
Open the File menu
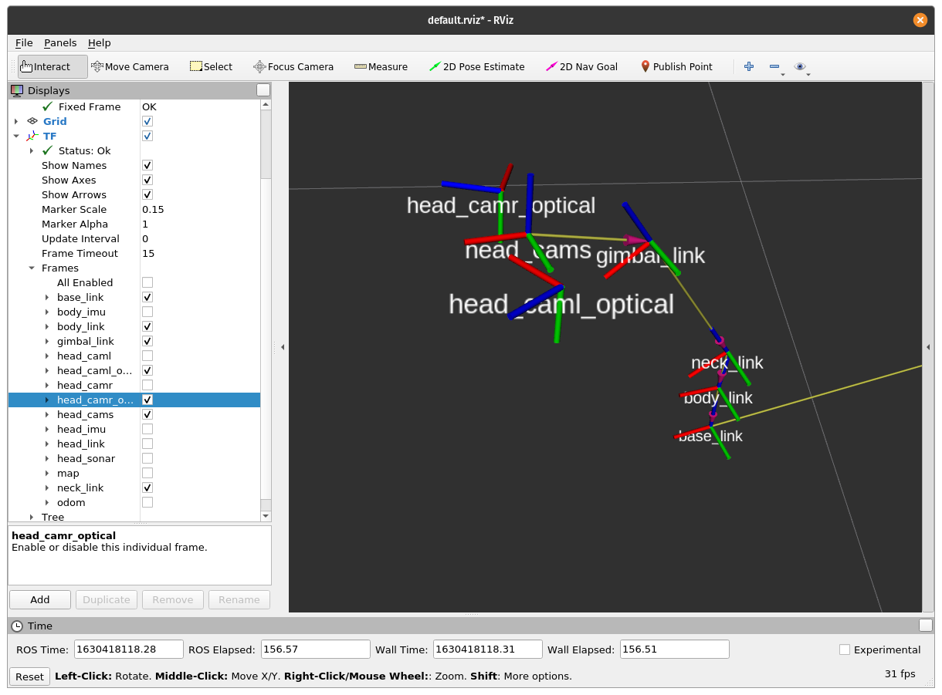click(x=24, y=42)
